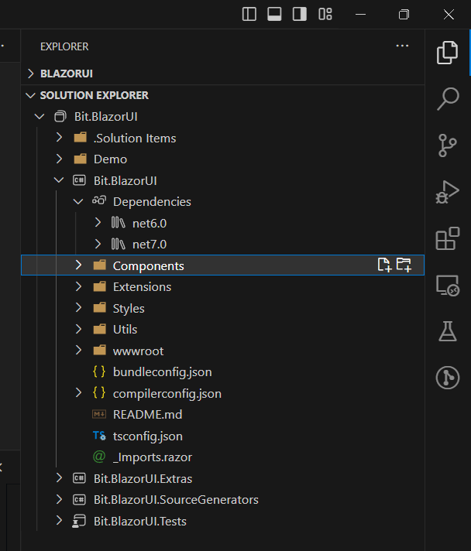The height and width of the screenshot is (551, 471).
Task: Toggle the secondary side bar layout button
Action: (300, 15)
